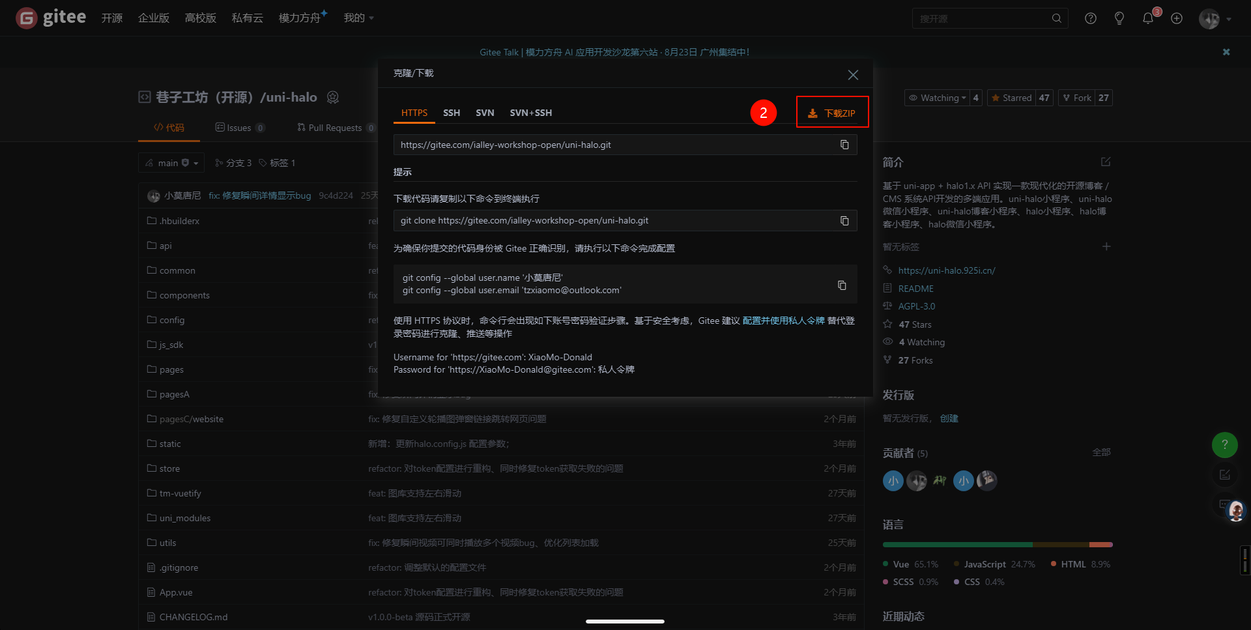Switch to the SSH tab
This screenshot has width=1251, height=630.
point(452,113)
